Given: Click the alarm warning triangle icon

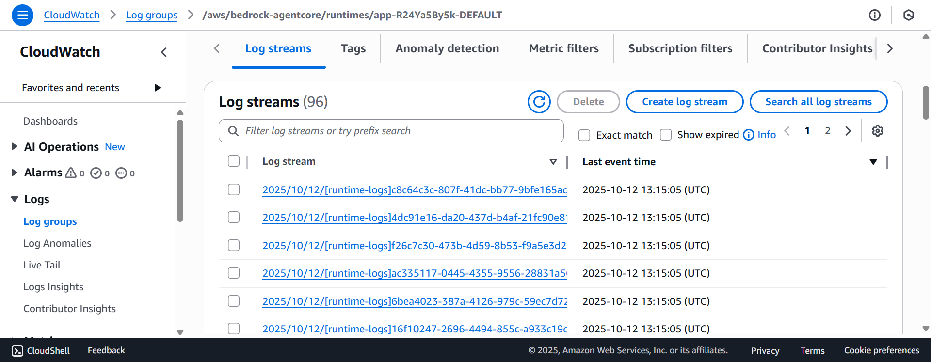Looking at the screenshot, I should coord(71,173).
